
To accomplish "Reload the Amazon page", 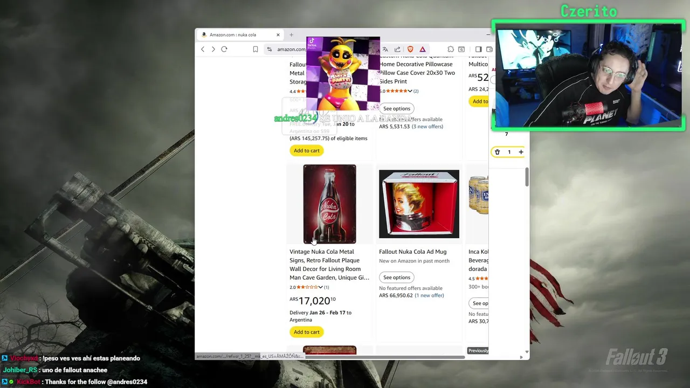I will pos(224,49).
